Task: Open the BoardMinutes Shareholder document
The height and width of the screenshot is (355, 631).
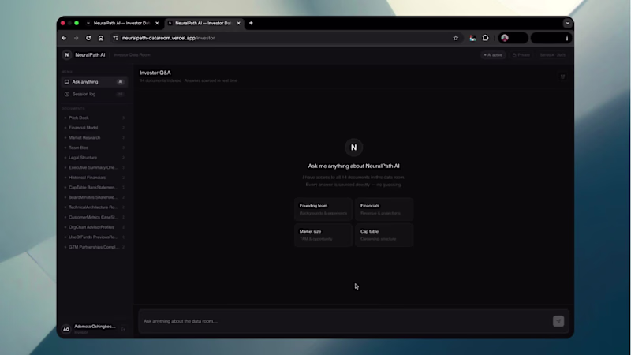Action: click(x=94, y=197)
